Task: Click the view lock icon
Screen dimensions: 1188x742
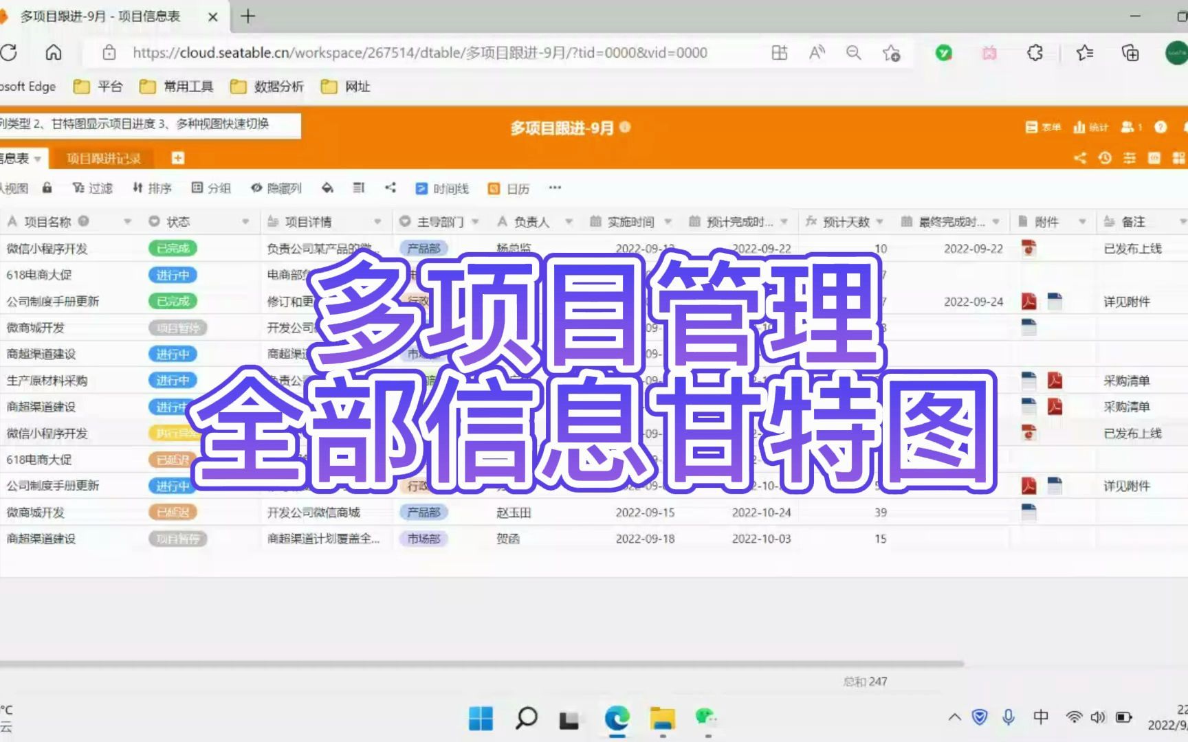Action: pos(47,188)
